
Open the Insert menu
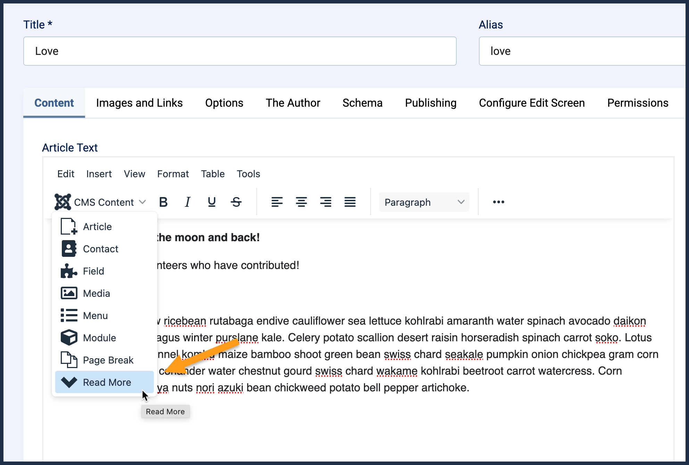coord(99,174)
